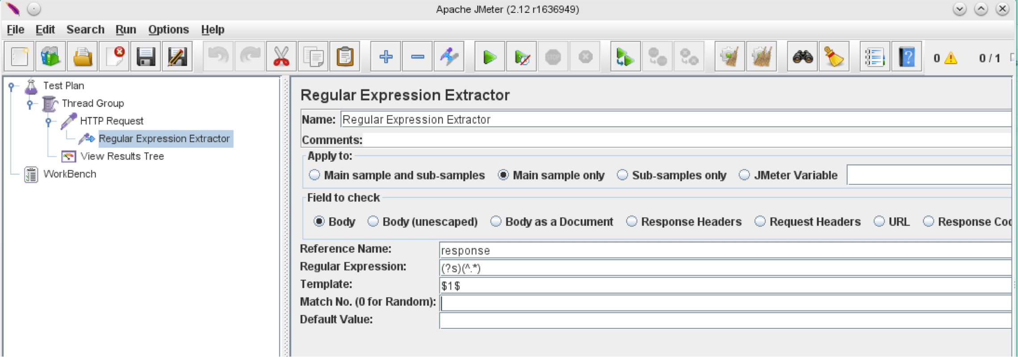The height and width of the screenshot is (357, 1018).
Task: Clear results with the gear-and-broom icon
Action: click(730, 57)
